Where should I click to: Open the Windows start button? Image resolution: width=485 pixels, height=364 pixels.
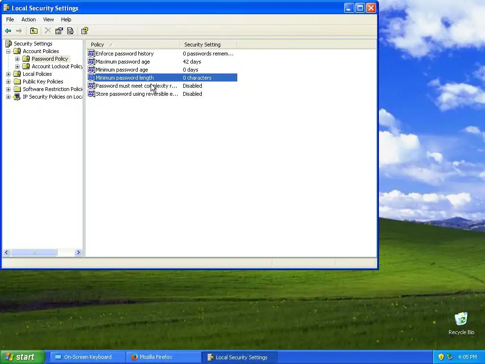pos(23,357)
